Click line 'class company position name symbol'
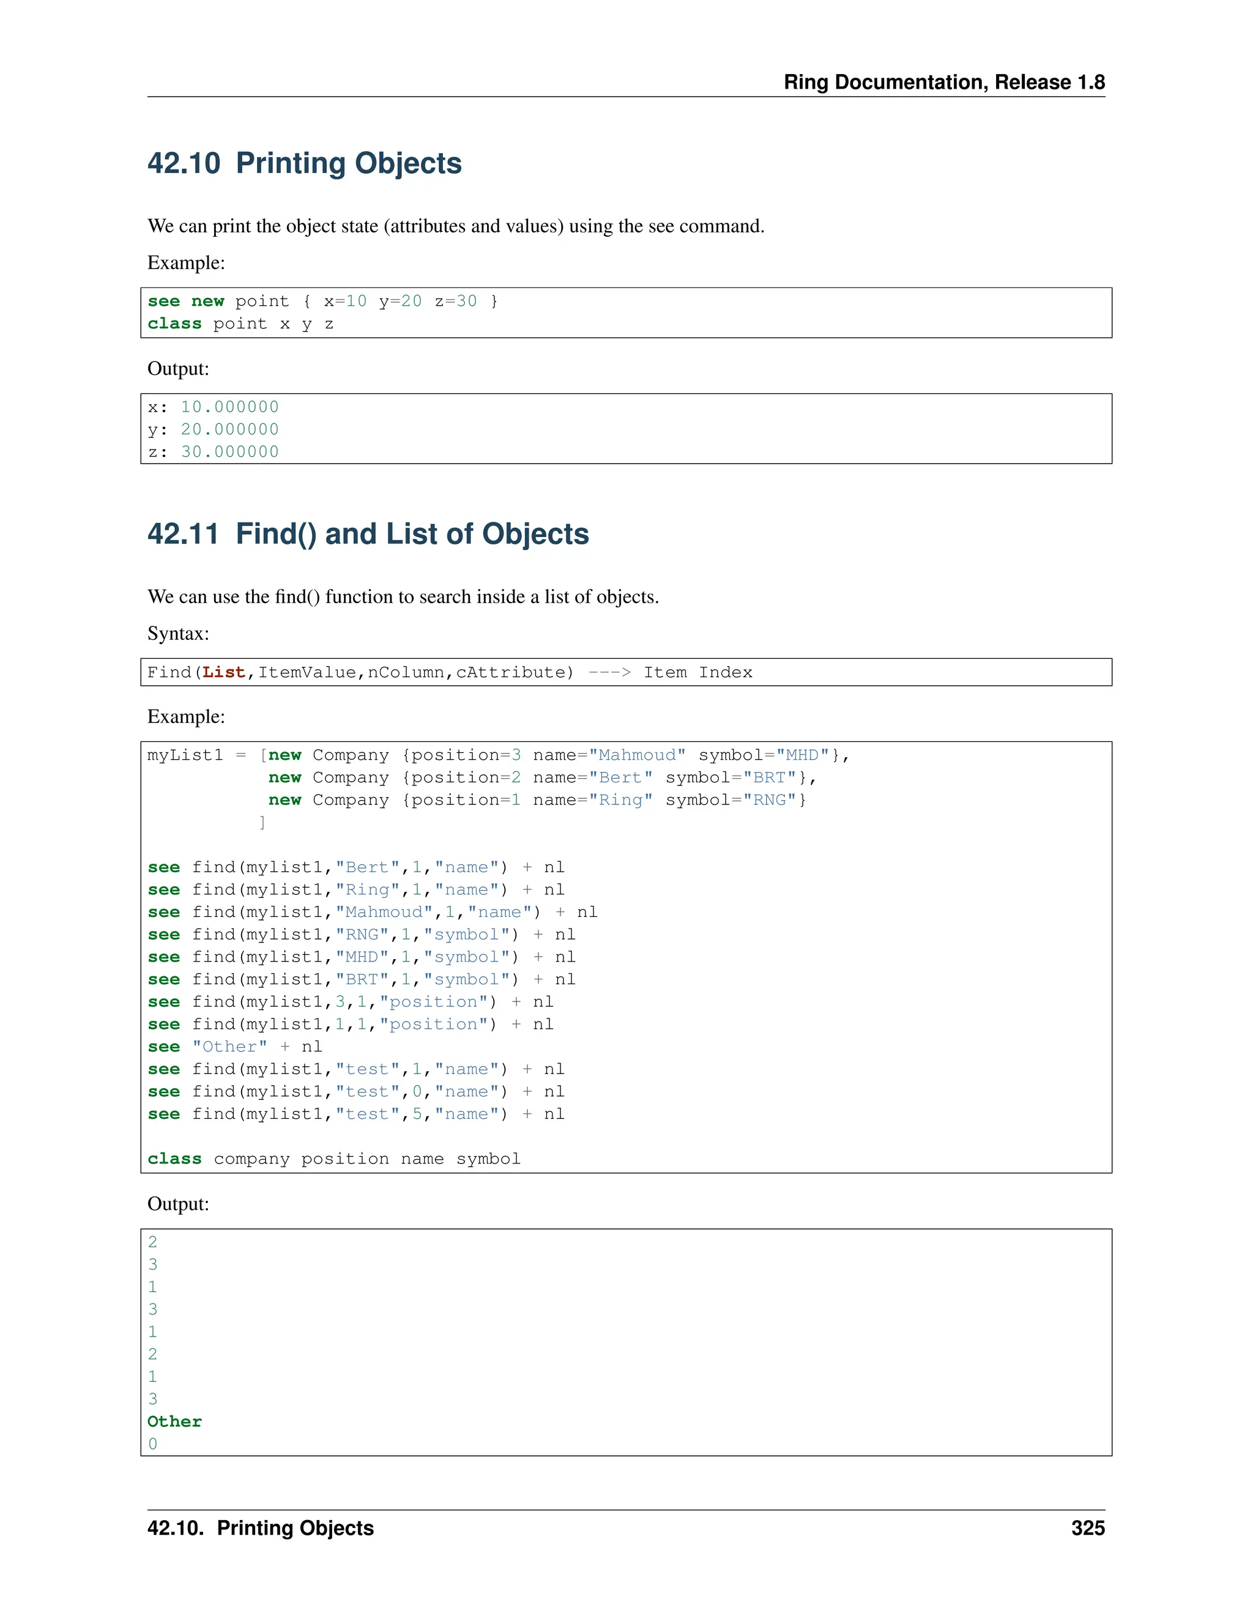 tap(334, 1159)
